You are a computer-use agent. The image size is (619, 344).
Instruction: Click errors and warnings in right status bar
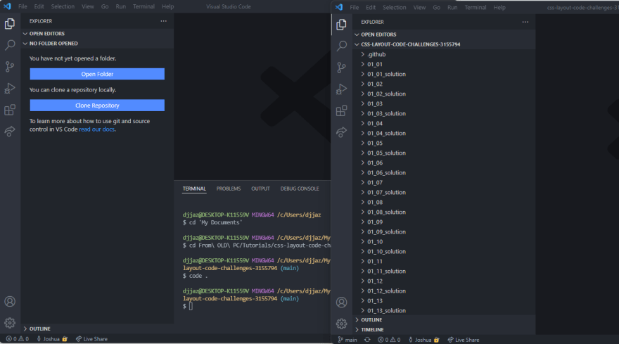389,340
